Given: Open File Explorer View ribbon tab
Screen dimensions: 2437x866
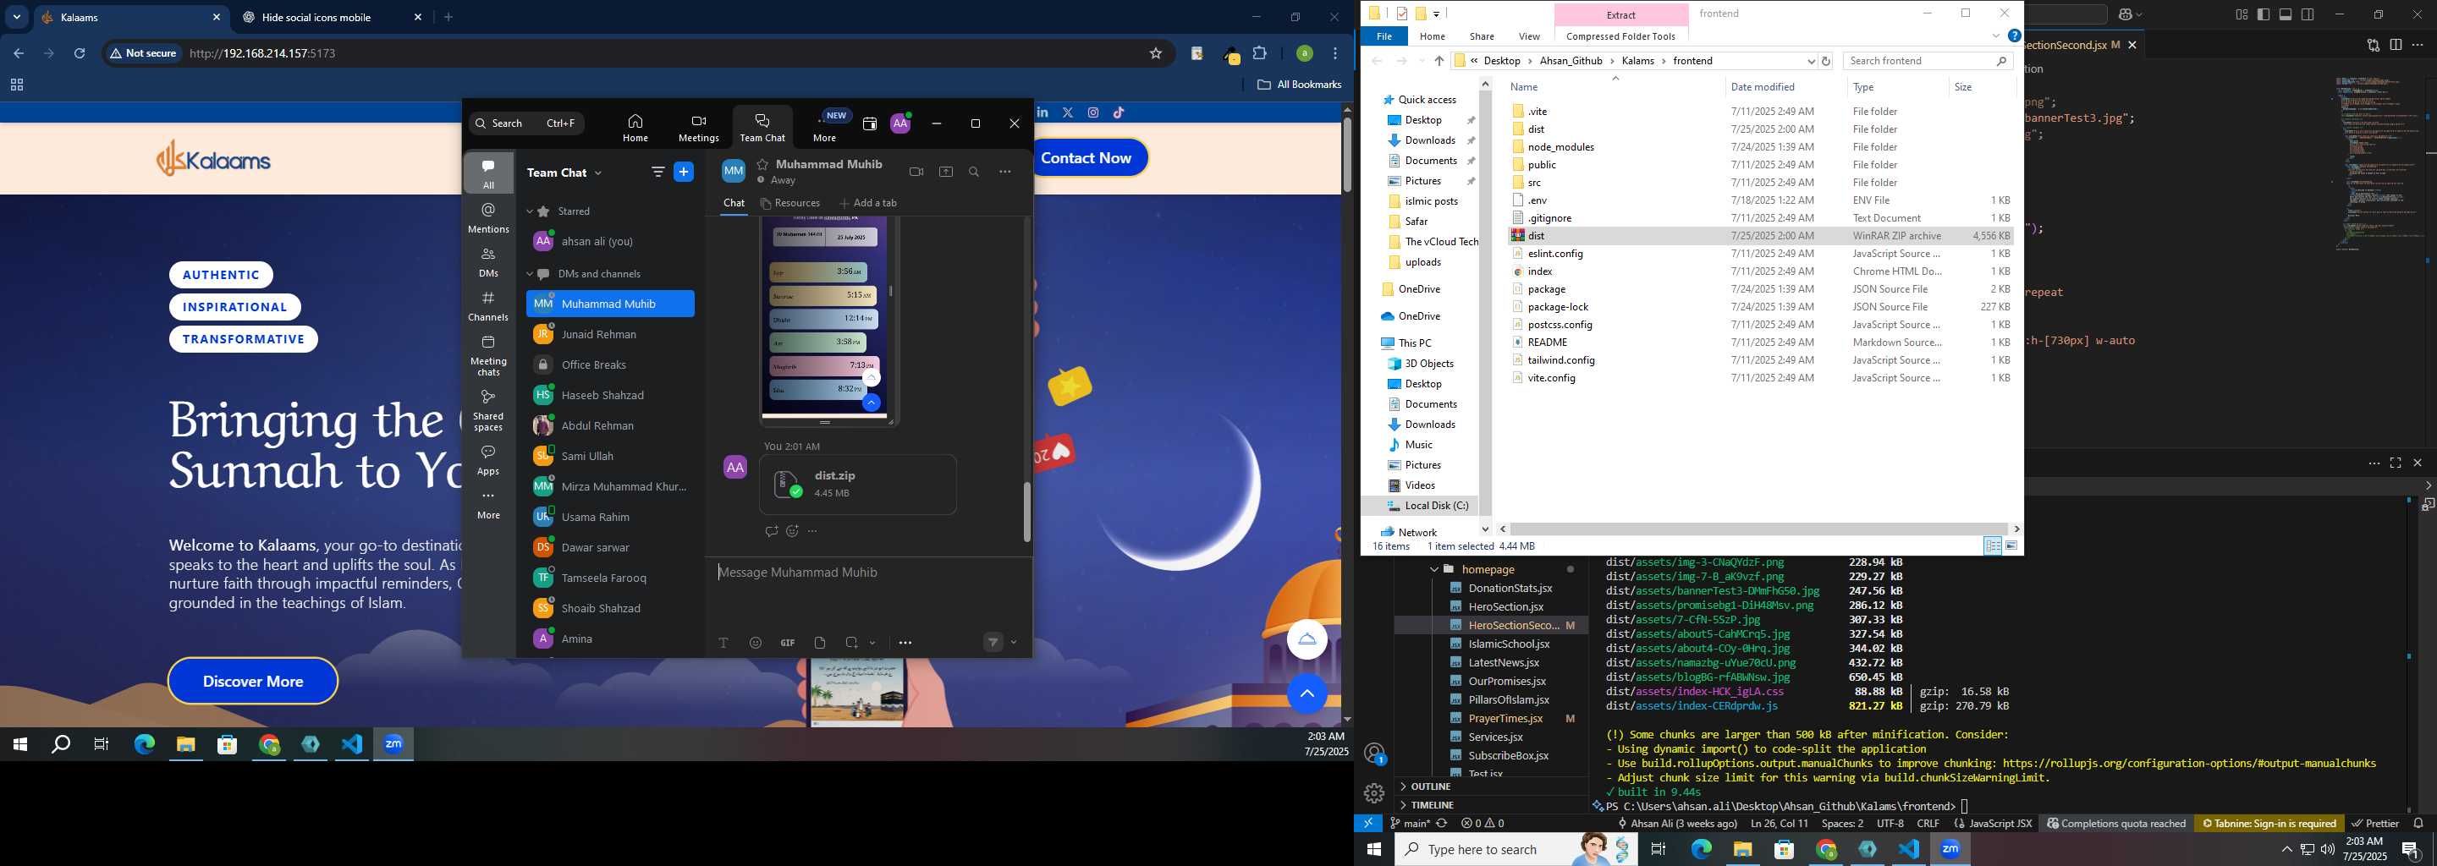Looking at the screenshot, I should pos(1529,36).
